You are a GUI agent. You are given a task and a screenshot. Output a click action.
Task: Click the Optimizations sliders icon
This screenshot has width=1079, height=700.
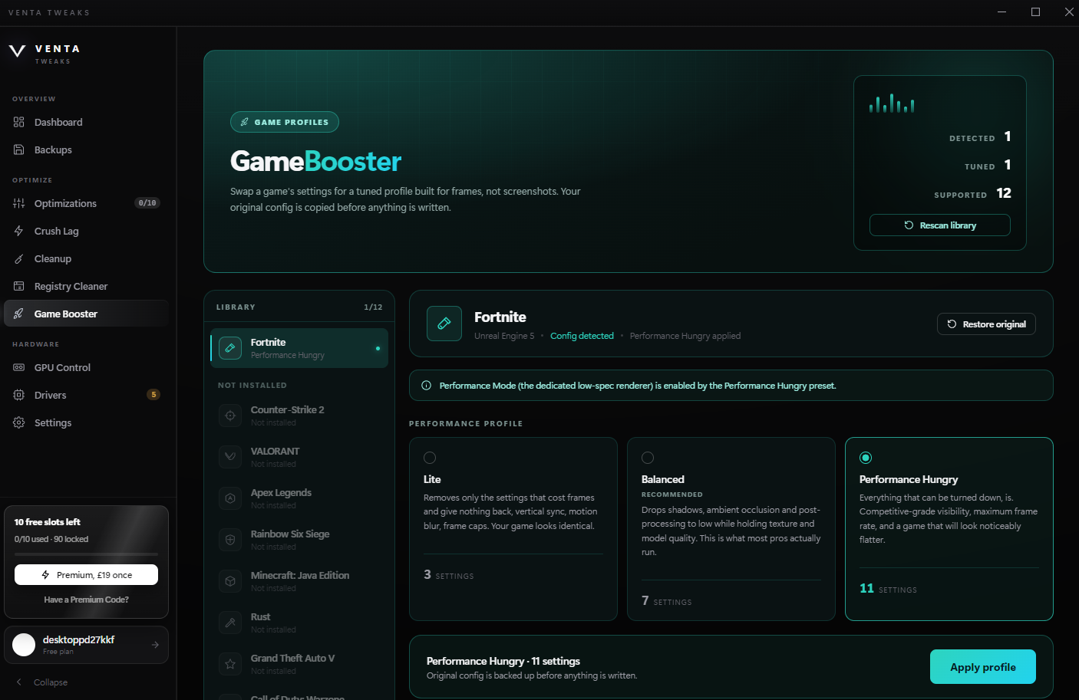(x=19, y=203)
